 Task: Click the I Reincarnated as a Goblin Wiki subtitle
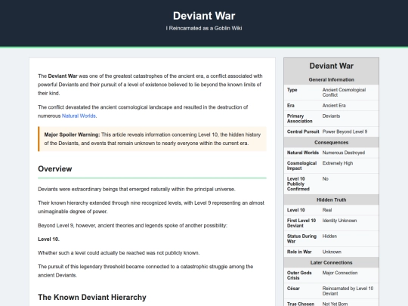point(204,28)
